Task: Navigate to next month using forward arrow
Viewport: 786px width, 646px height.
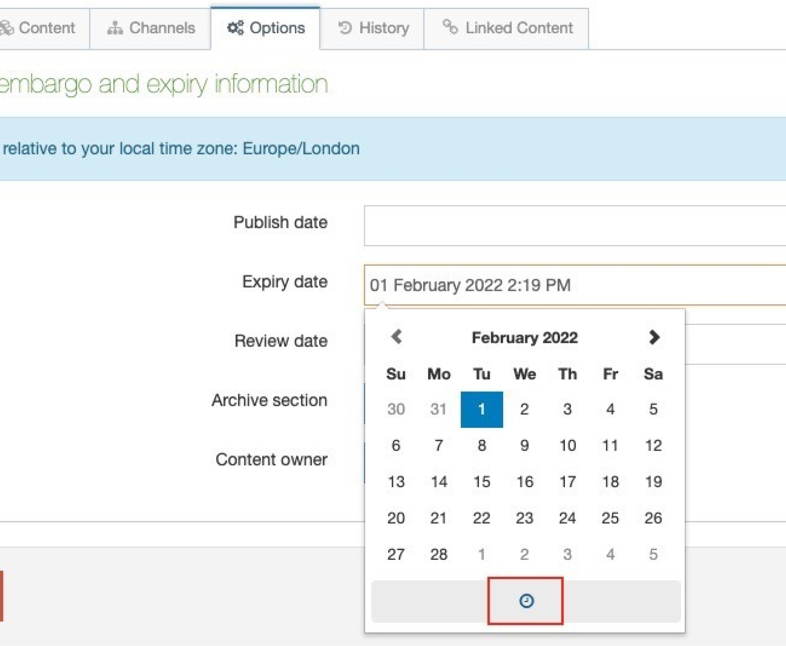Action: (654, 337)
